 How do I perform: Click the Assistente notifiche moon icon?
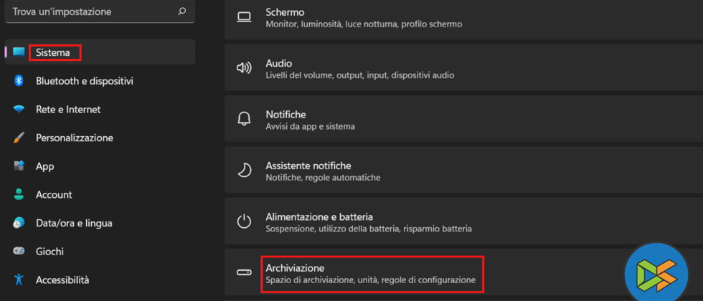tap(245, 171)
